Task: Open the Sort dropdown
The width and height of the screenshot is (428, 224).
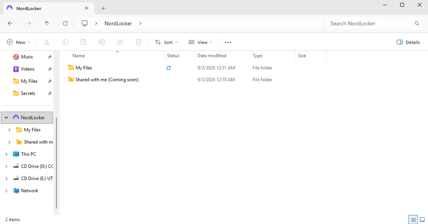Action: [166, 42]
